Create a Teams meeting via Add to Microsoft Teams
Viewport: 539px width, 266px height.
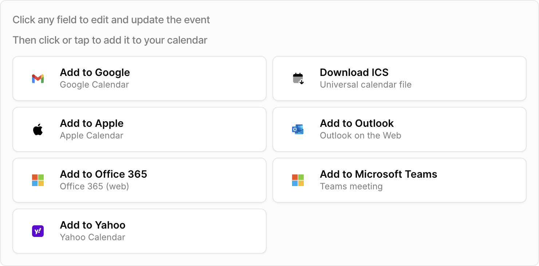399,180
